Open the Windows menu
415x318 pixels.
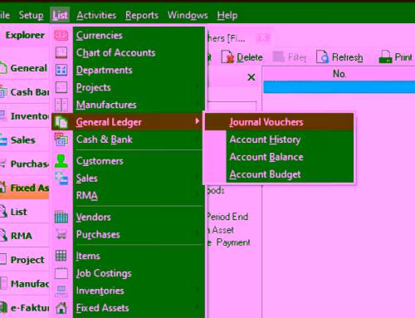pos(188,15)
